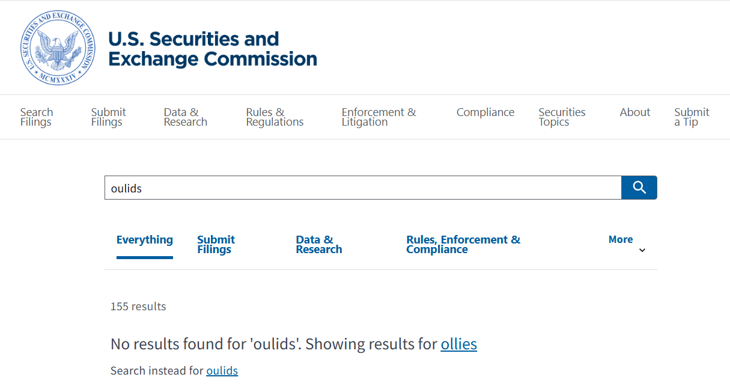Screen dimensions: 730x389
Task: Search instead for 'oulids' link
Action: (222, 371)
